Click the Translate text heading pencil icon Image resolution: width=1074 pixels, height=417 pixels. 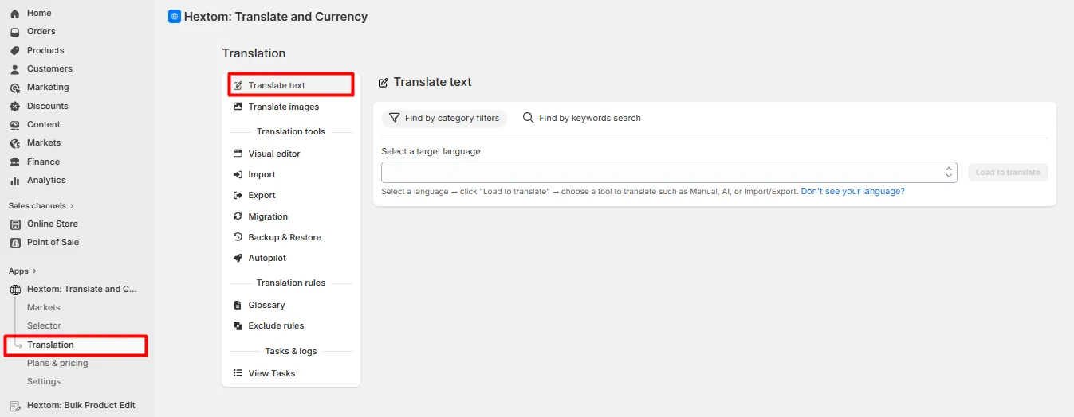pyautogui.click(x=383, y=82)
